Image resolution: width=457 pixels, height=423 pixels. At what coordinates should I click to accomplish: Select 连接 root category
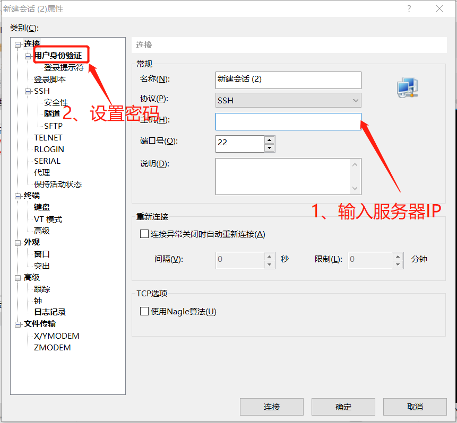tap(32, 43)
